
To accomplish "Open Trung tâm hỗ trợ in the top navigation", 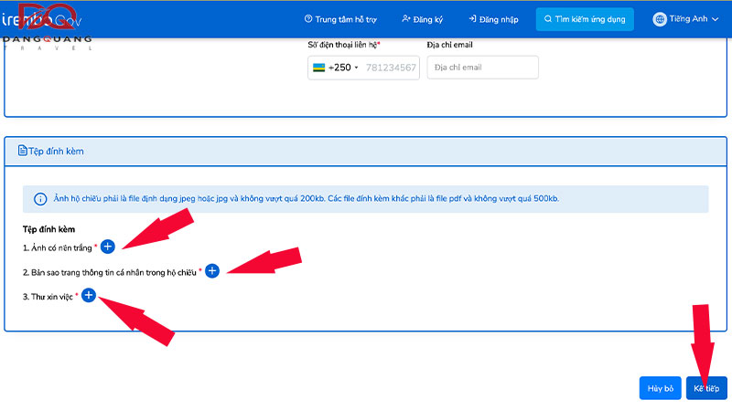I will tap(339, 19).
